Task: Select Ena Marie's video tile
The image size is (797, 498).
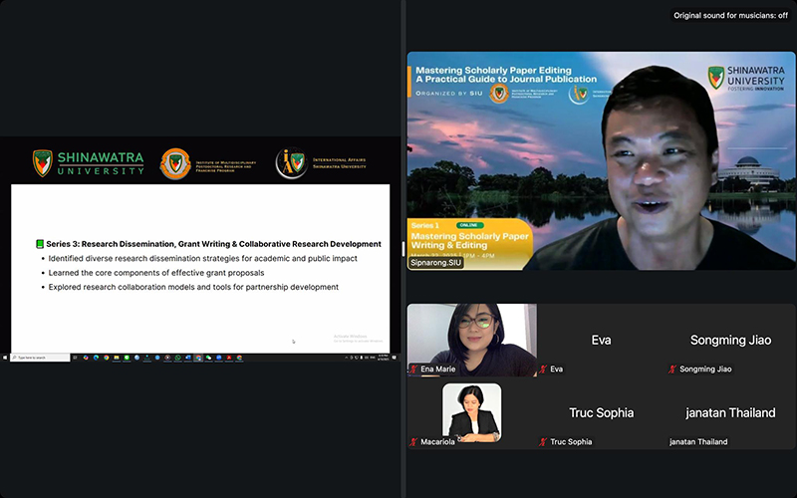Action: [x=471, y=340]
